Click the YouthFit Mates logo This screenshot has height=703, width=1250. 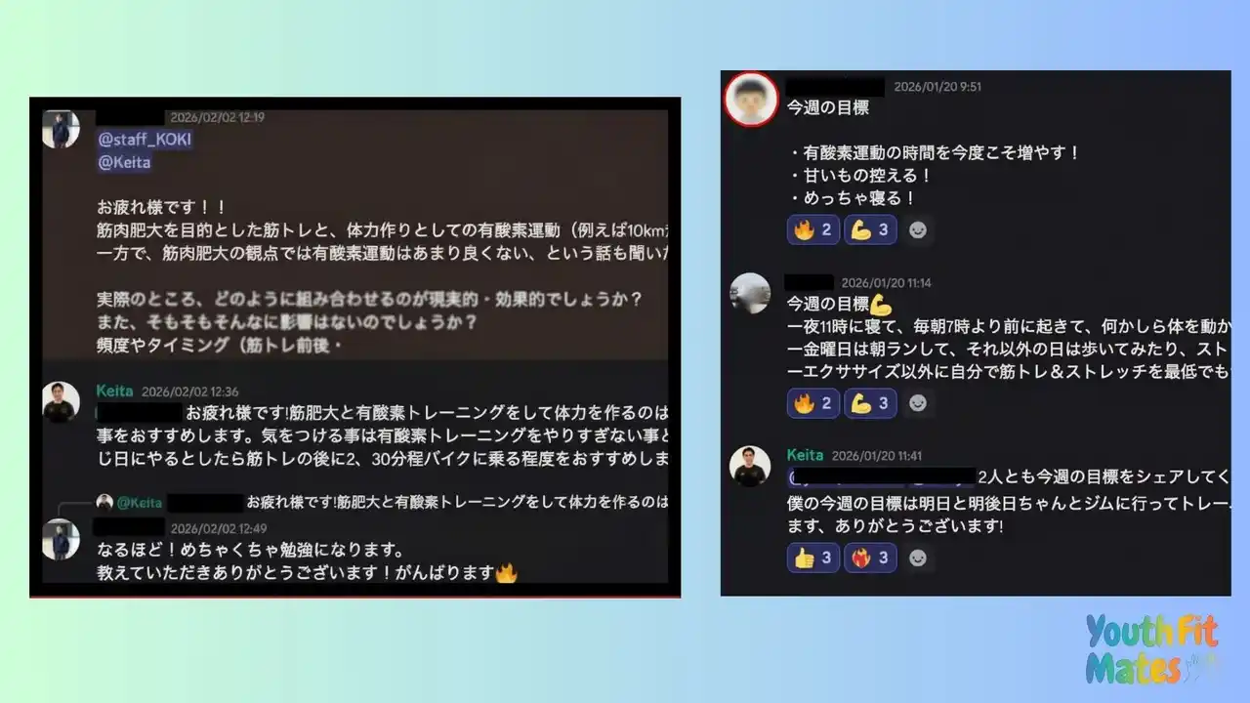1151,649
